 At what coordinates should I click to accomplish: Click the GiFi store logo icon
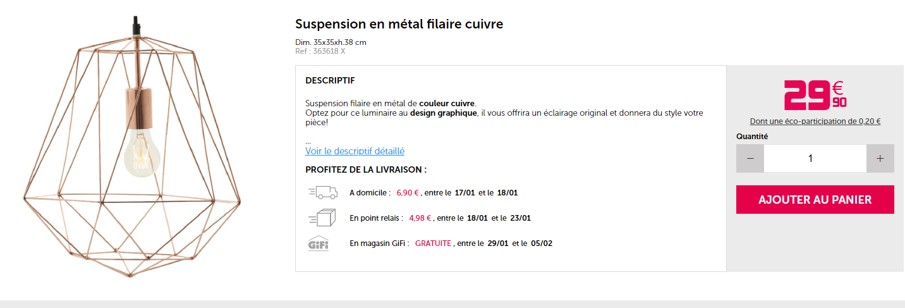pyautogui.click(x=319, y=243)
